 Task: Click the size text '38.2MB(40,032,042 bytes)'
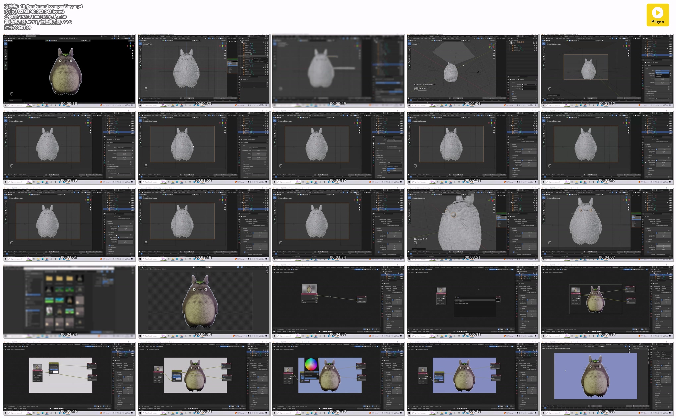click(x=39, y=12)
